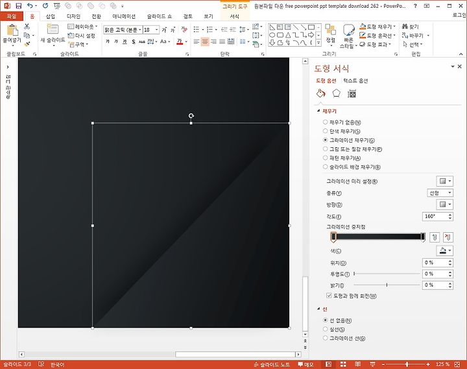Click the Cut scissors icon
The image size is (467, 369).
coord(27,27)
